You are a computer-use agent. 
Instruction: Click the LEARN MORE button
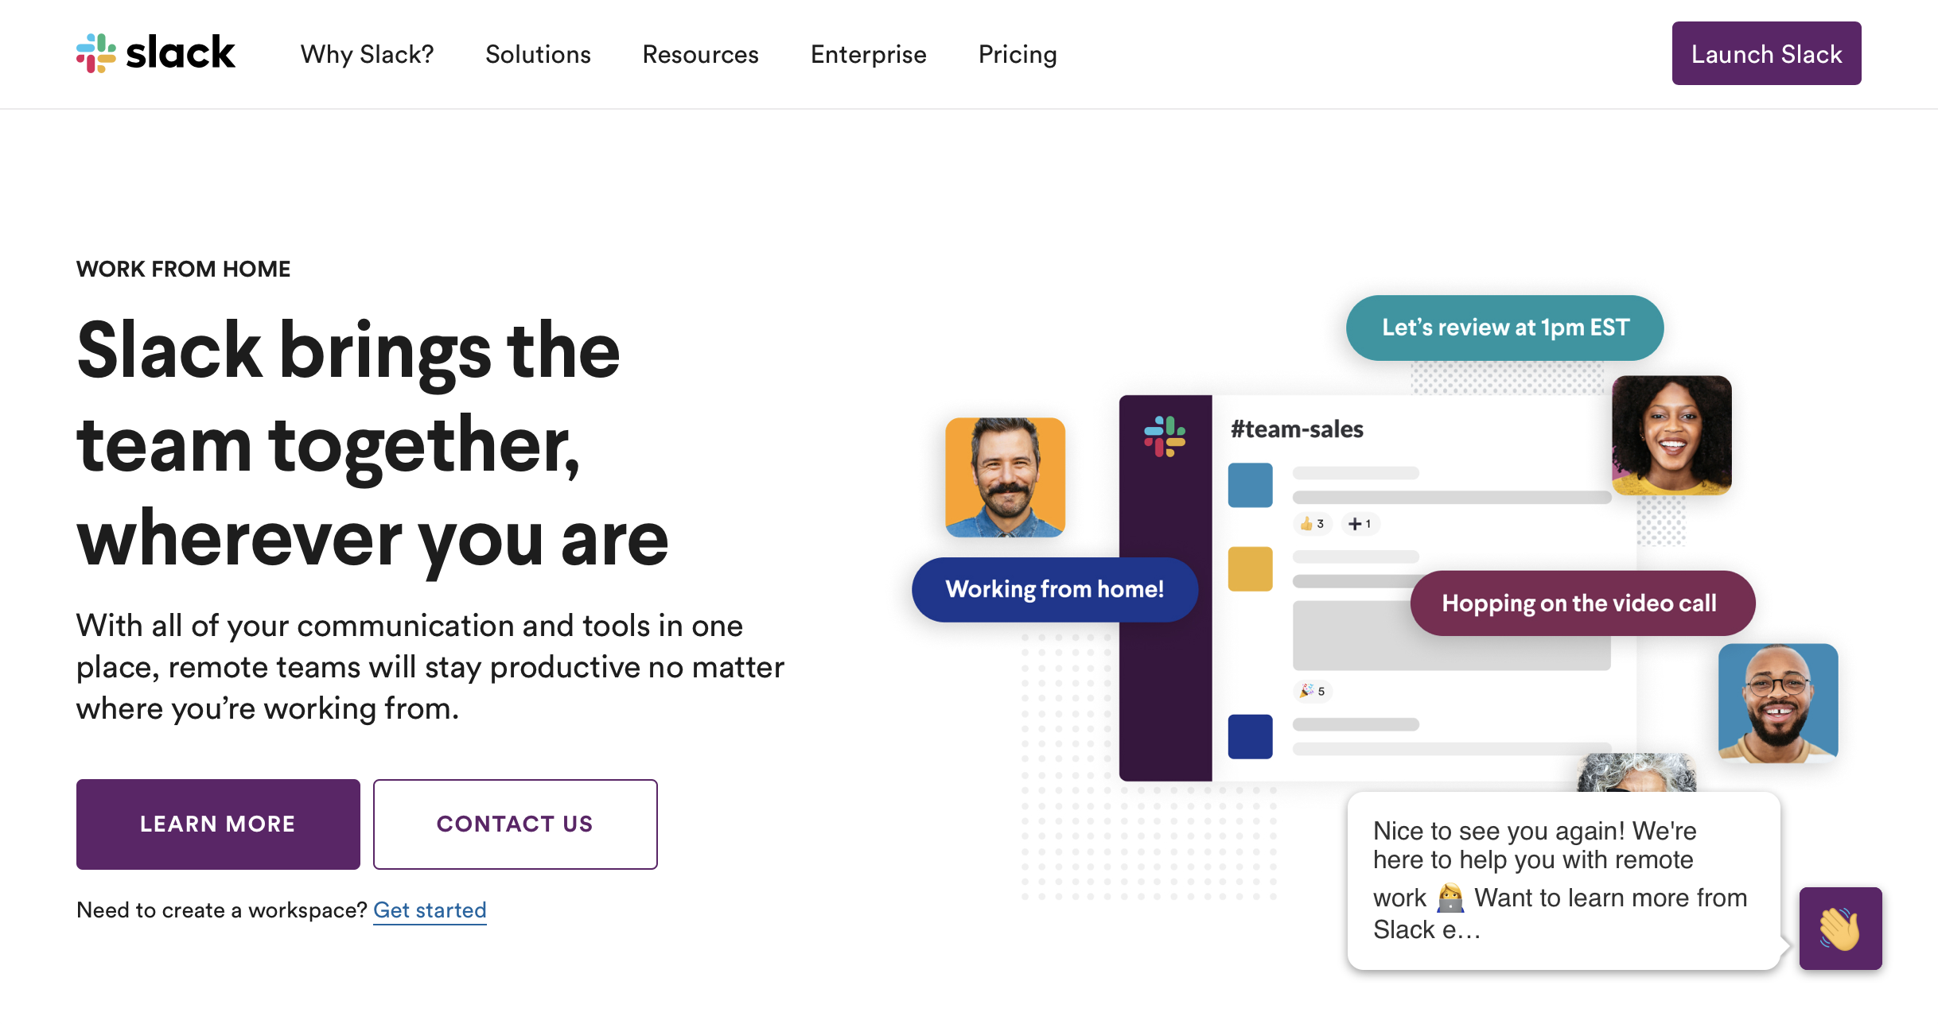coord(216,823)
